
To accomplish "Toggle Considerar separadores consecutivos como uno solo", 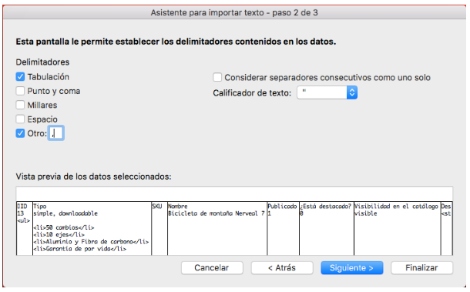I will 217,77.
